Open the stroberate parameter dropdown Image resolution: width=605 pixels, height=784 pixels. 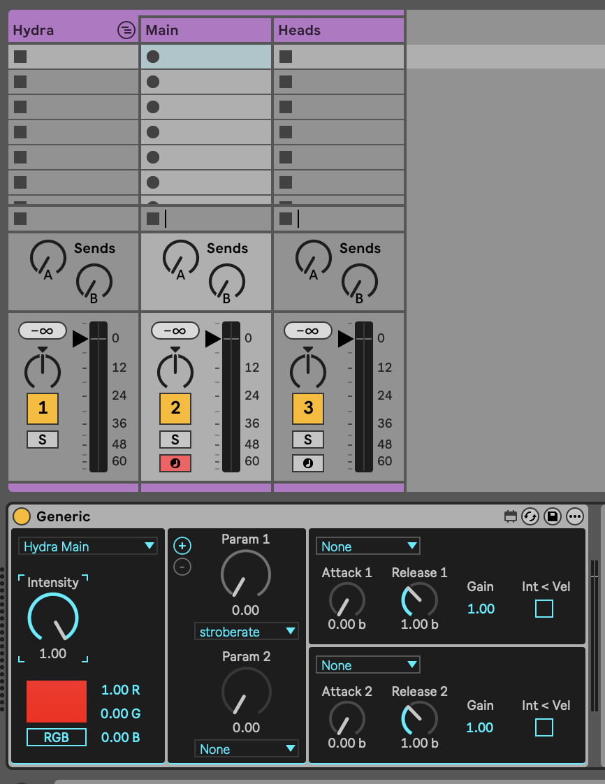point(246,632)
